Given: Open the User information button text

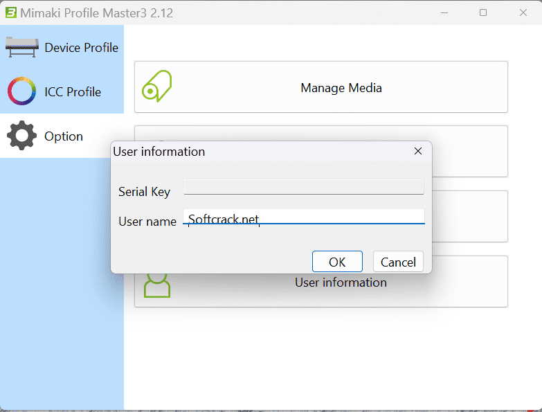Looking at the screenshot, I should coord(341,283).
